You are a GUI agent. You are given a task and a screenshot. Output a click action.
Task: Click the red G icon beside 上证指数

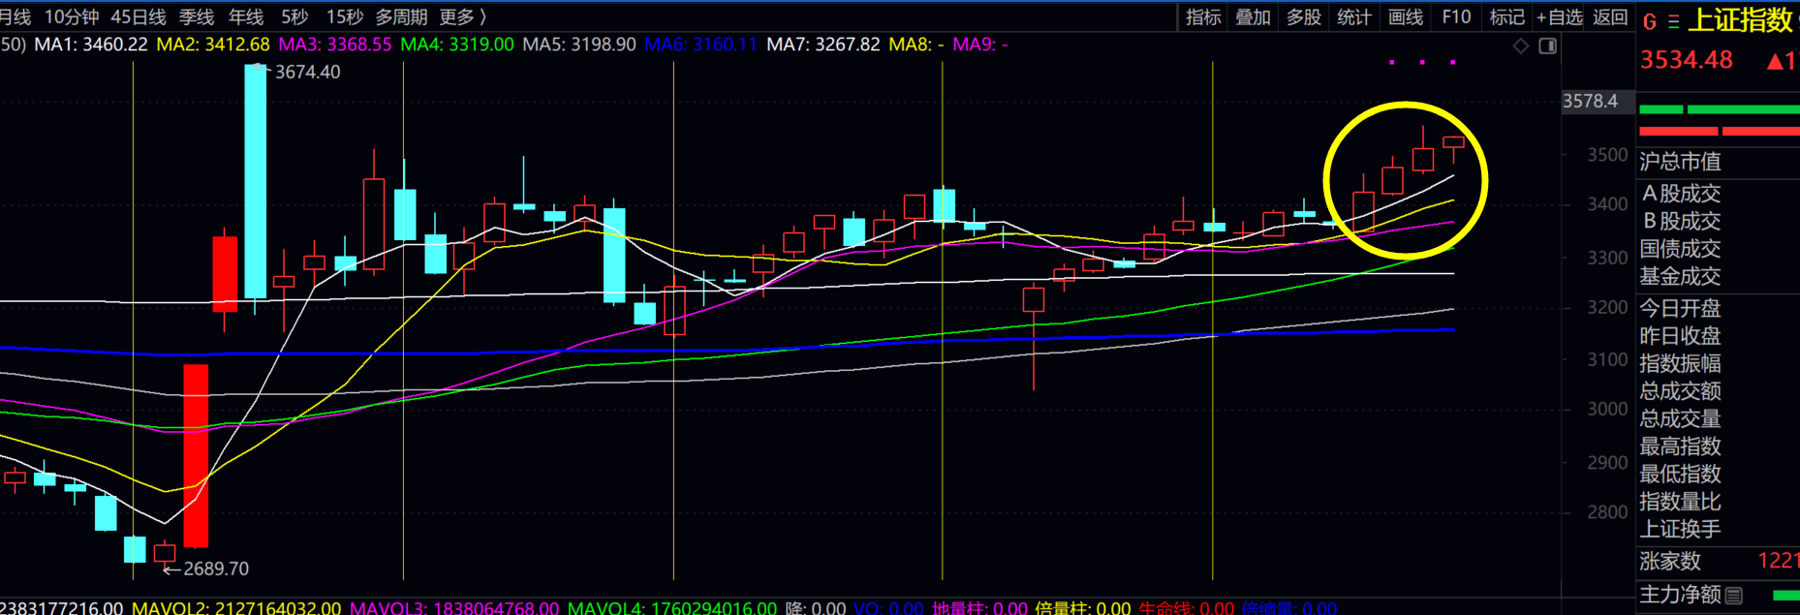pyautogui.click(x=1650, y=21)
